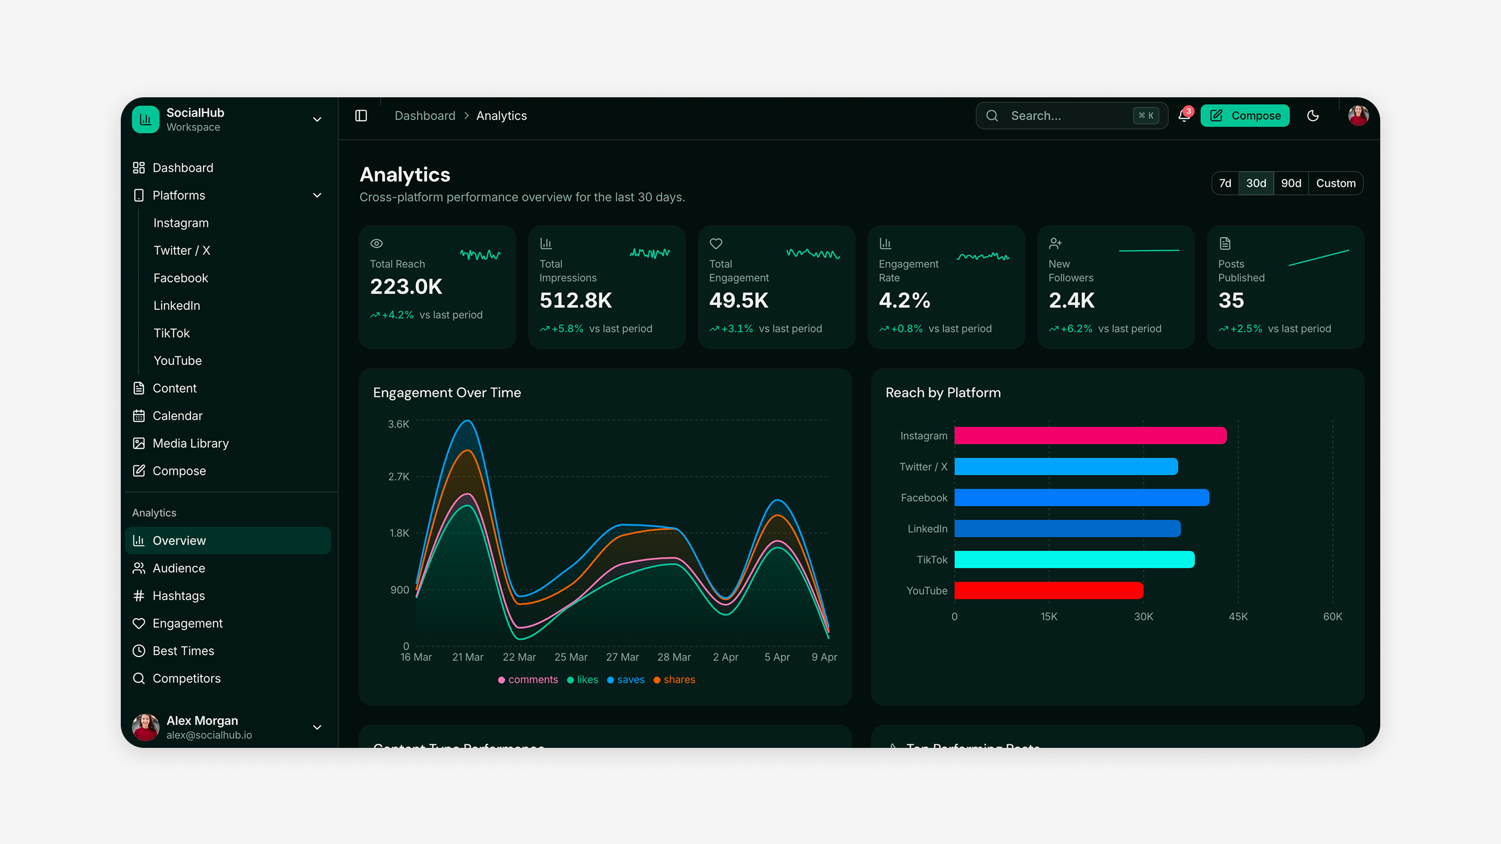Viewport: 1501px width, 844px height.
Task: Toggle the saves legend series
Action: 626,679
